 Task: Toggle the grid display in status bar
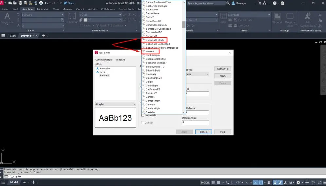point(213,183)
